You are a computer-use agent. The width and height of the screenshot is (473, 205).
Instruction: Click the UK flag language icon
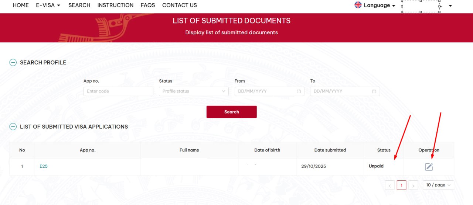tap(358, 5)
